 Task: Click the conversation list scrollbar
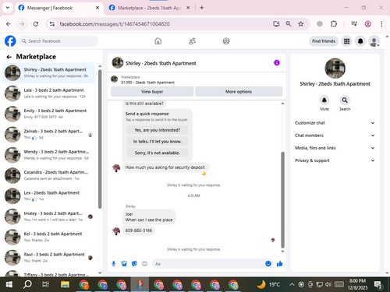pos(100,139)
